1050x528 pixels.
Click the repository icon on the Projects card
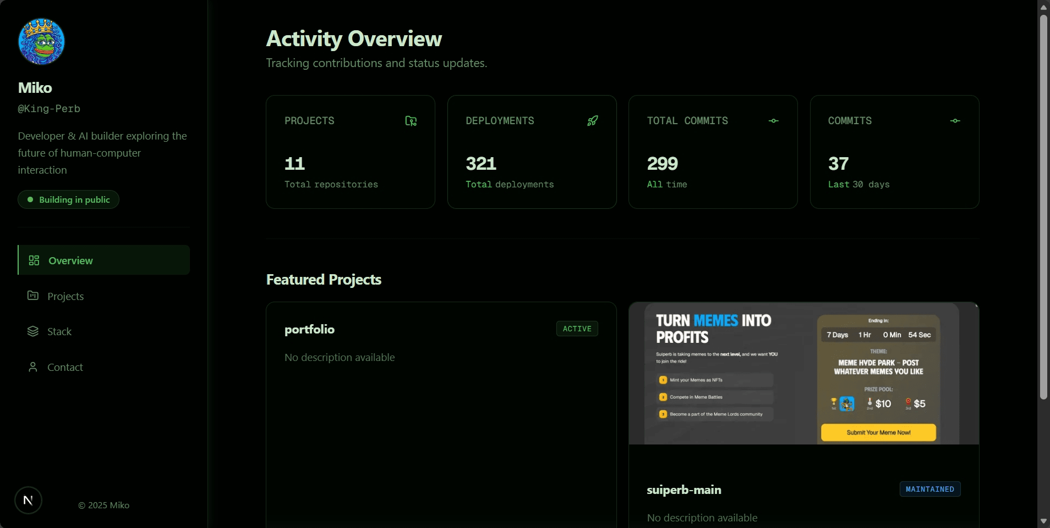[411, 121]
